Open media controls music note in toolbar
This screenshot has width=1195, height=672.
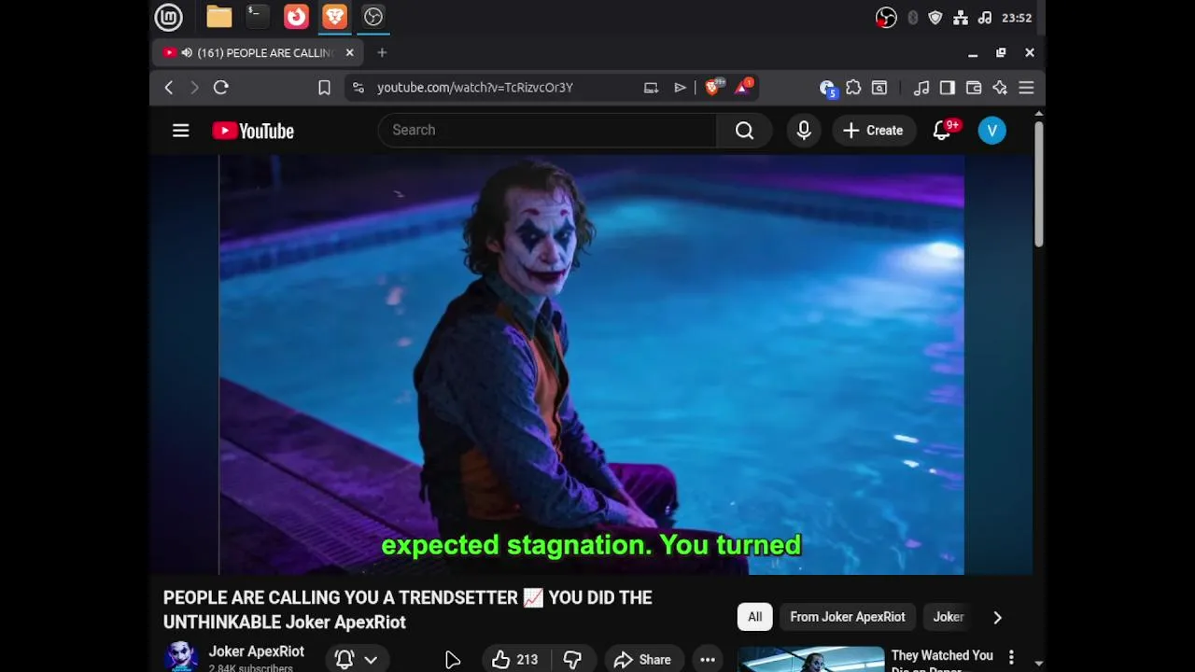921,88
